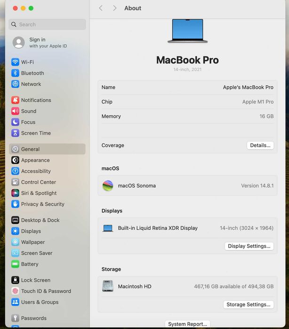Select Touch ID fingerprint icon
This screenshot has height=329, width=289.
coord(15,291)
